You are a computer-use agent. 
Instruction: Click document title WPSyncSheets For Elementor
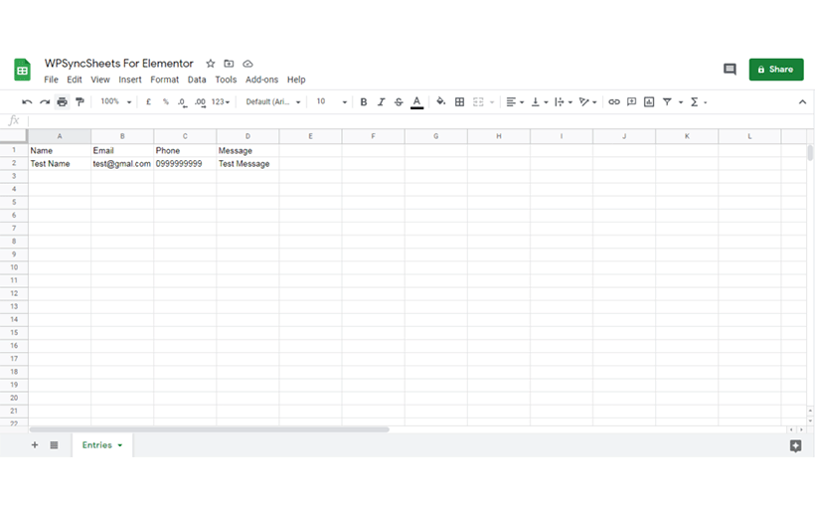[x=119, y=64]
